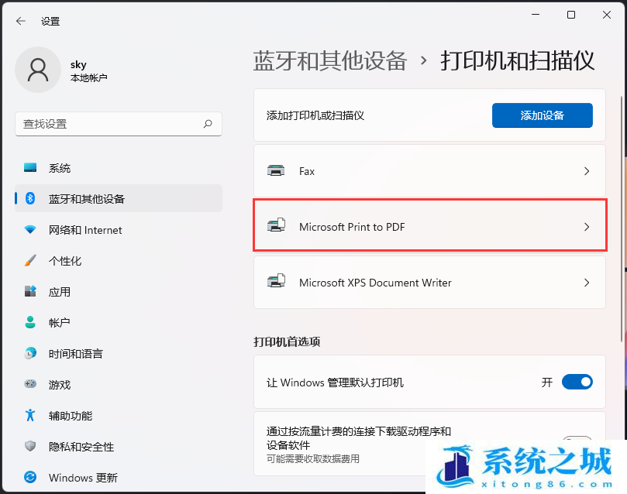Turn off Windows manage default printer toggle

click(x=577, y=382)
